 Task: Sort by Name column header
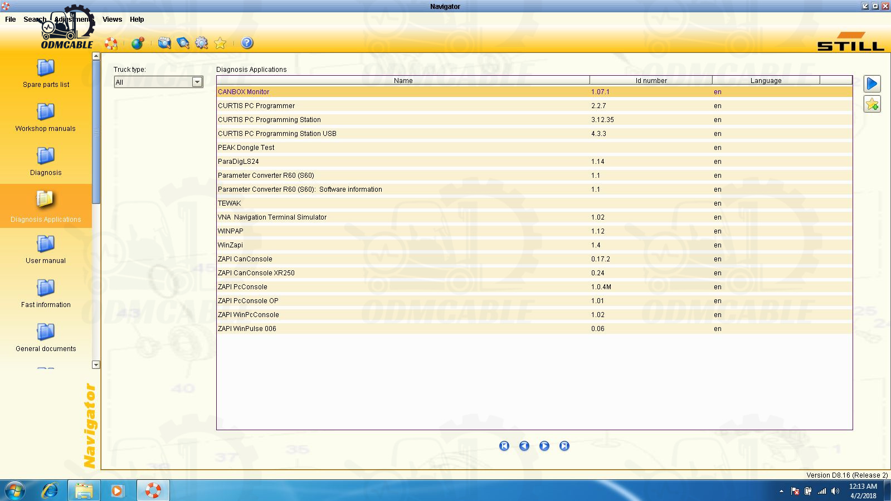click(403, 80)
